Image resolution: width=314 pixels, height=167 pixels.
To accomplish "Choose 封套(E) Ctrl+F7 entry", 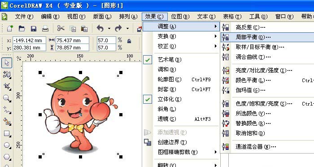I will click(181, 89).
